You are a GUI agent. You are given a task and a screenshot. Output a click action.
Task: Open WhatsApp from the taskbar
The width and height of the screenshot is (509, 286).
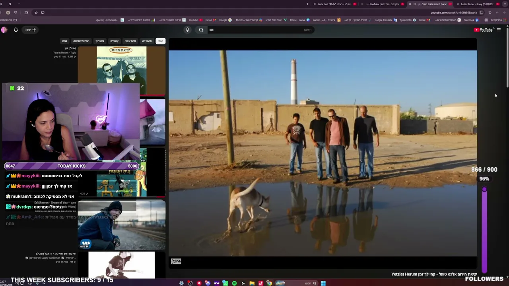coord(225,283)
